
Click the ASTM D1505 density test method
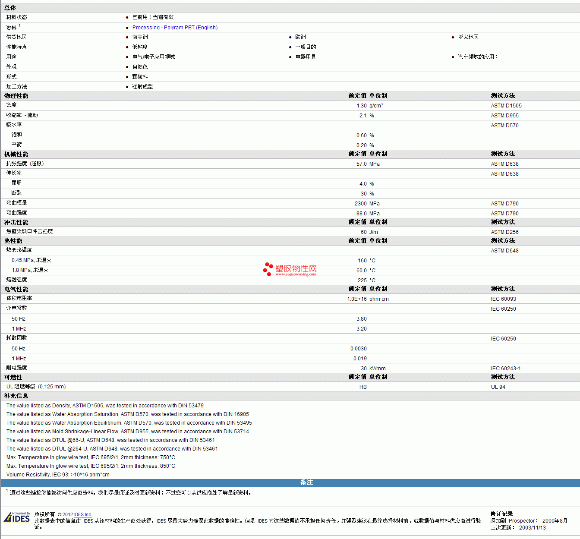pos(506,106)
